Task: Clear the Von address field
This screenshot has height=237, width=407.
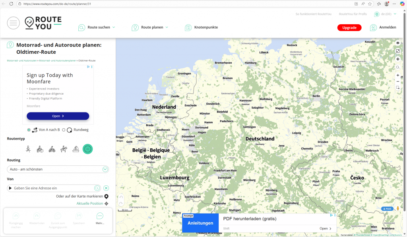Action: click(x=106, y=188)
